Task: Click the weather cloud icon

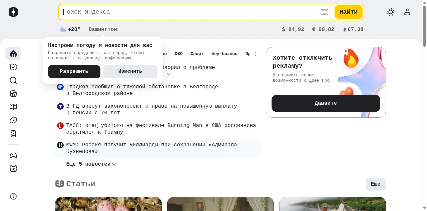Action: coord(63,29)
